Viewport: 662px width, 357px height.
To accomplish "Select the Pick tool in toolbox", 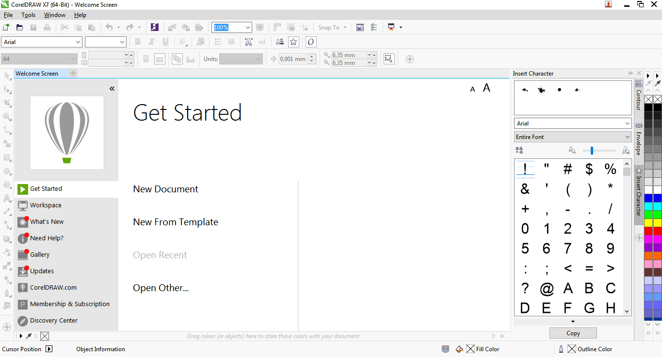I will pyautogui.click(x=7, y=76).
